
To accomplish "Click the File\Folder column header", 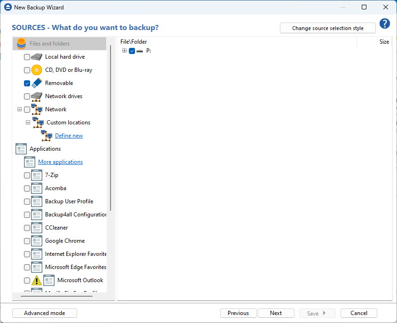I will coord(134,42).
